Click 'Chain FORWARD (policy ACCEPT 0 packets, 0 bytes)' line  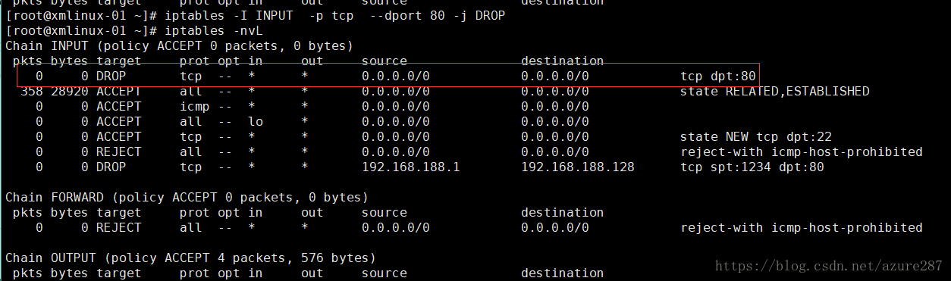point(187,198)
